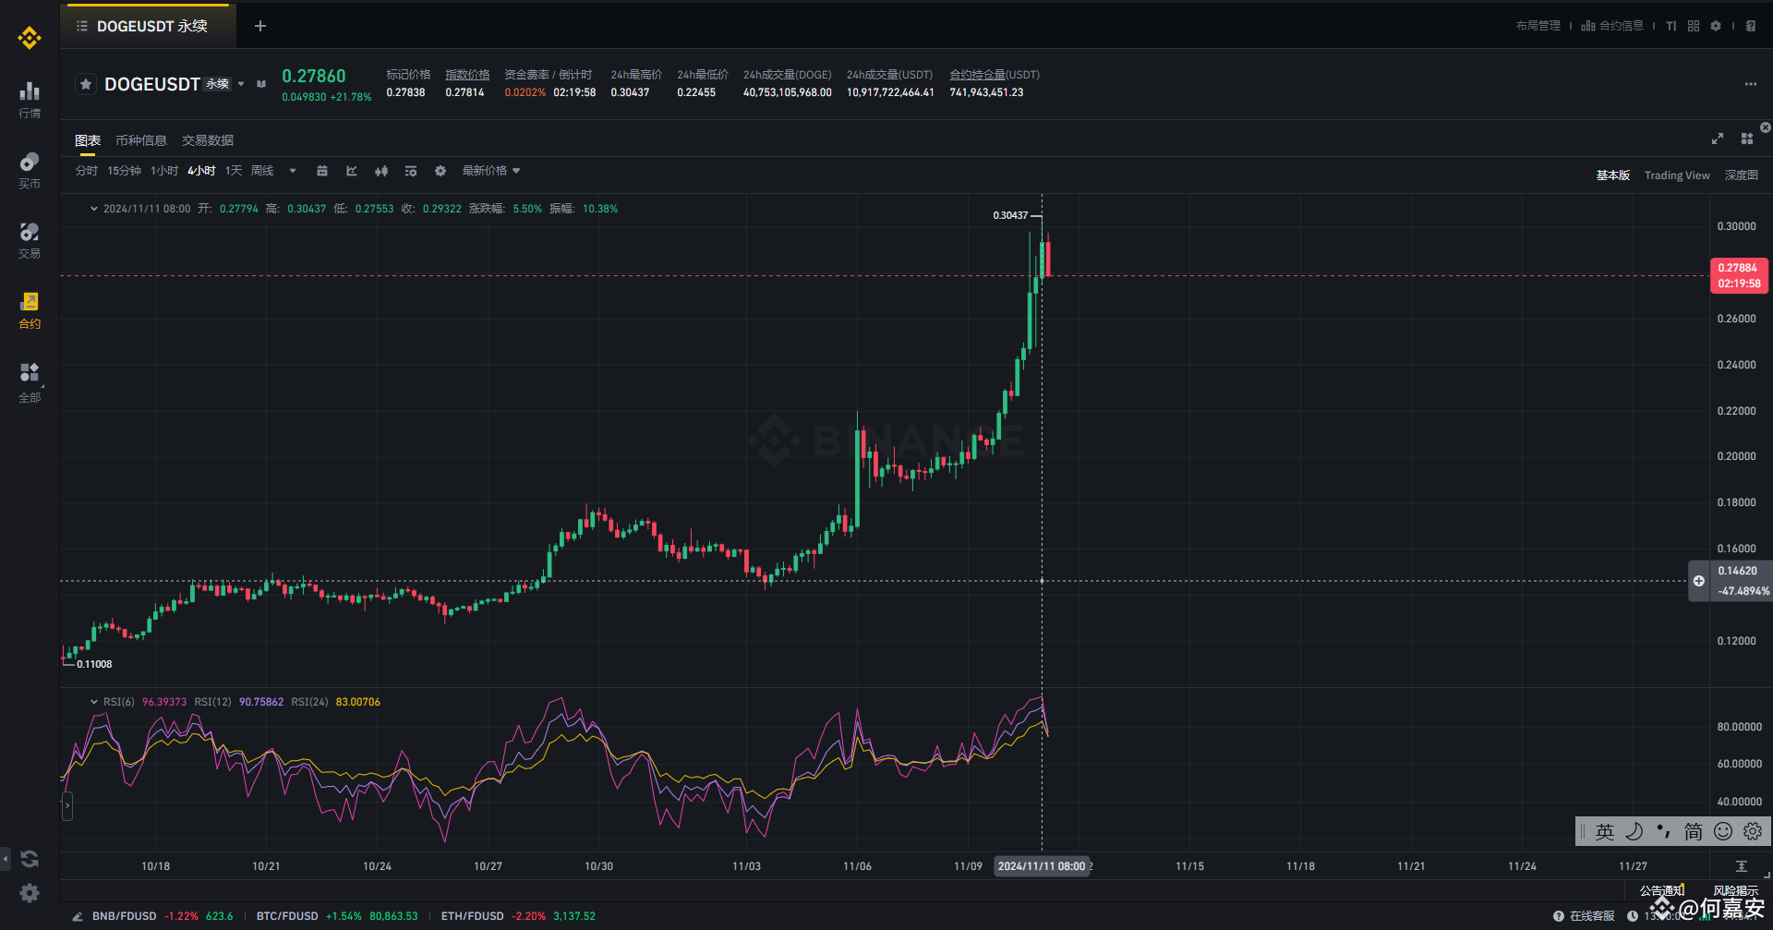Expand the DOGEUSDT pair selector arrow
This screenshot has height=930, width=1773.
pyautogui.click(x=241, y=84)
